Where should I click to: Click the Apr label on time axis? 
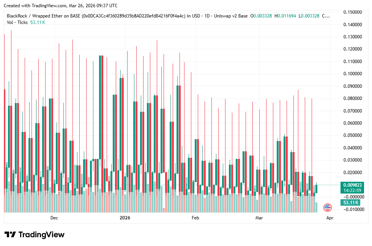[x=330, y=218]
